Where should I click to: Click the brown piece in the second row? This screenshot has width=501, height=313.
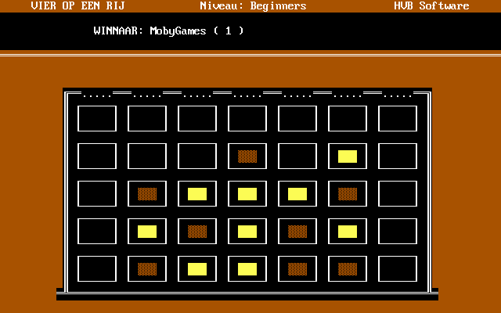(247, 156)
